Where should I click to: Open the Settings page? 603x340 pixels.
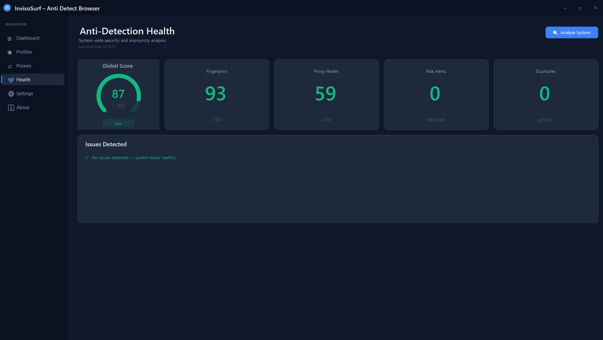[x=33, y=93]
